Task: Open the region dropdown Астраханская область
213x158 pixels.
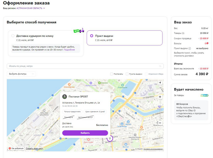Action: (30, 8)
